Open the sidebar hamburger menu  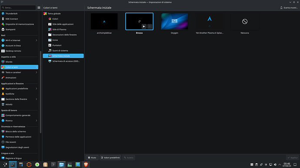click(39, 8)
